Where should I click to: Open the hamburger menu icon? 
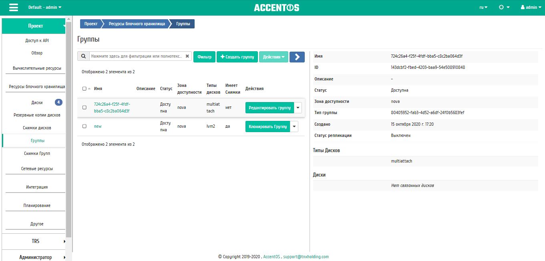pos(13,8)
